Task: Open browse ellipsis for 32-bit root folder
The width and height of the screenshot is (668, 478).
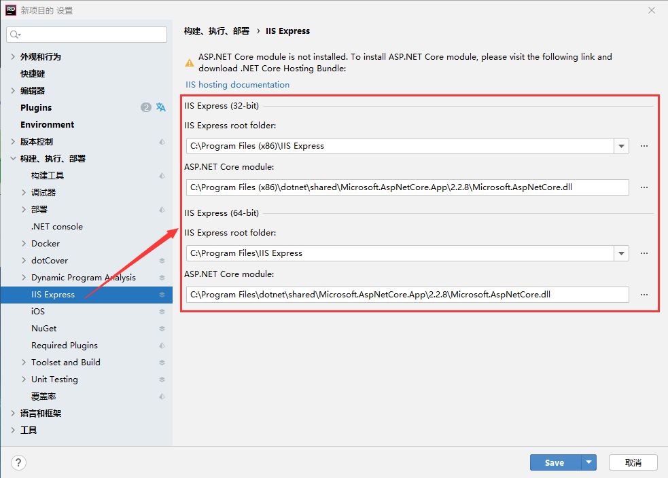Action: pos(644,146)
